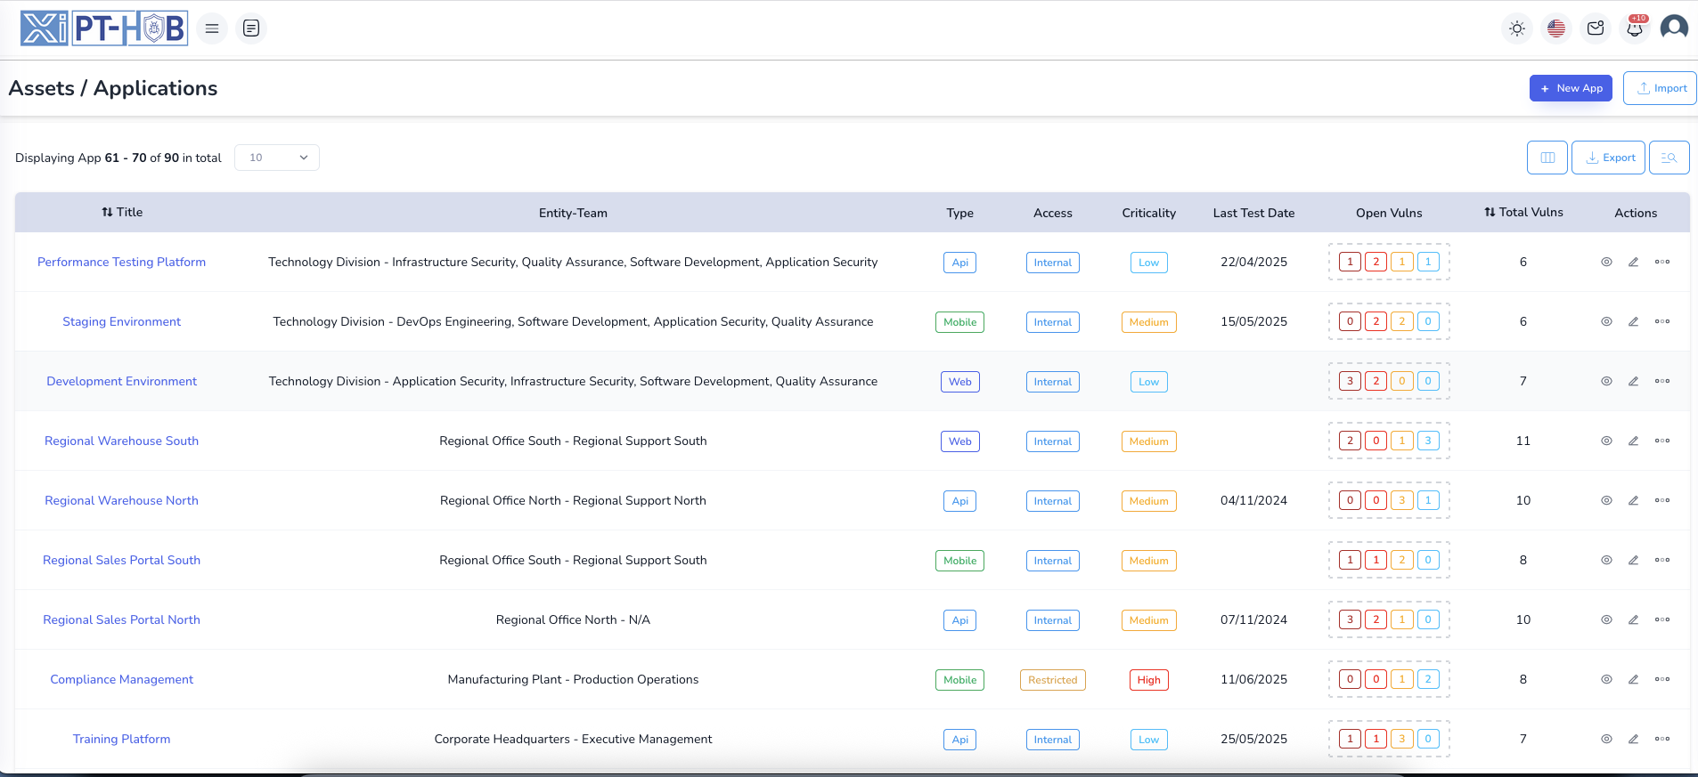Click the edit pencil for Staging Environment

[x=1633, y=322]
